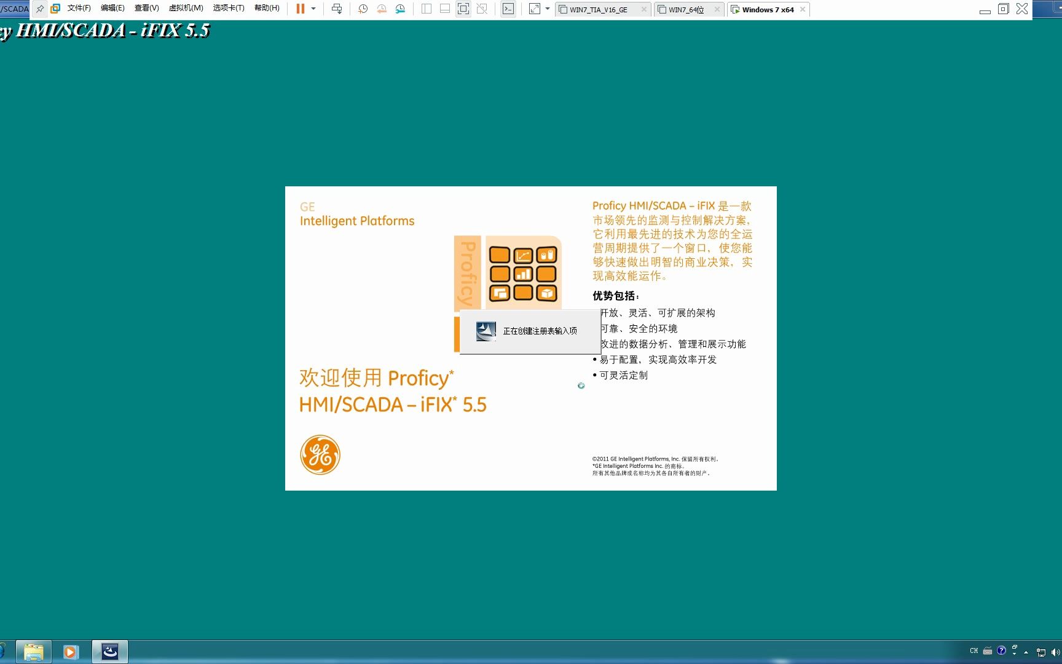This screenshot has height=664, width=1062.
Task: Enter full screen mode icon
Action: coord(463,9)
